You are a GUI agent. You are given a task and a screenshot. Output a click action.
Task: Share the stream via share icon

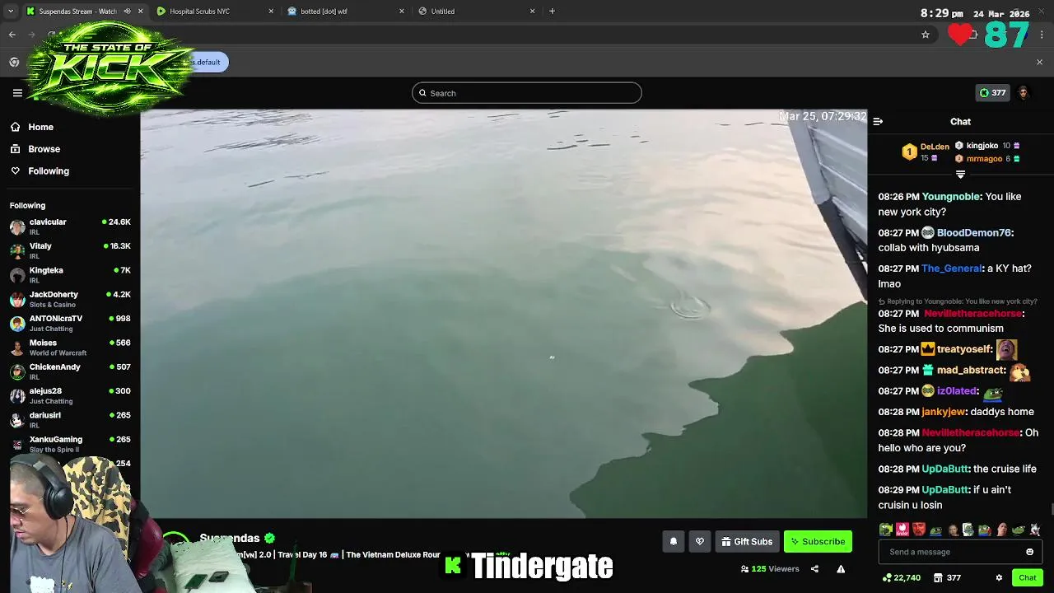point(814,569)
